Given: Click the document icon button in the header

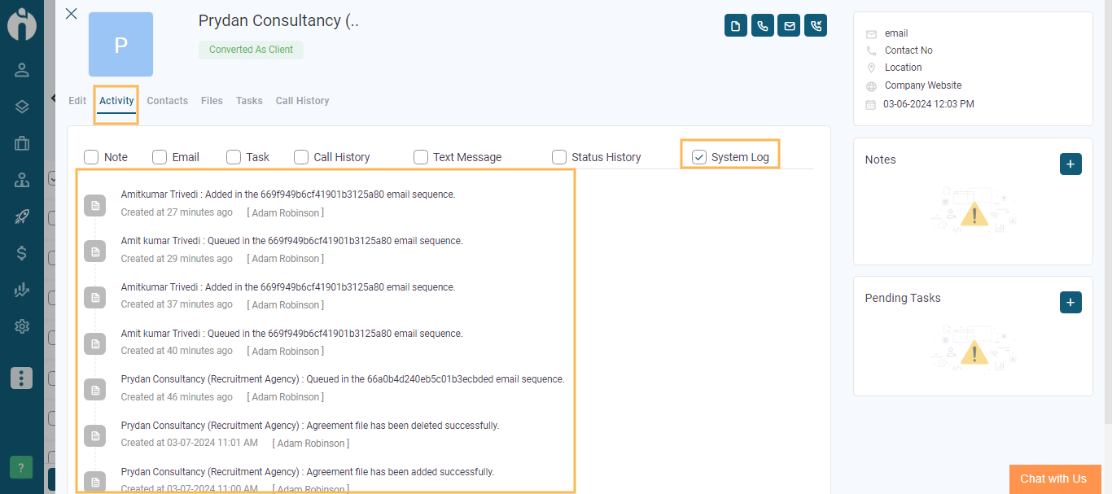Looking at the screenshot, I should click(736, 26).
